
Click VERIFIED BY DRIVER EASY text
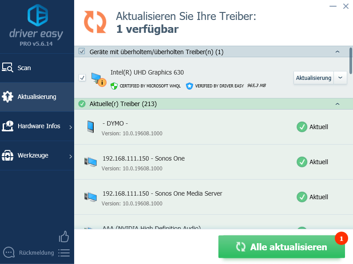pos(219,86)
